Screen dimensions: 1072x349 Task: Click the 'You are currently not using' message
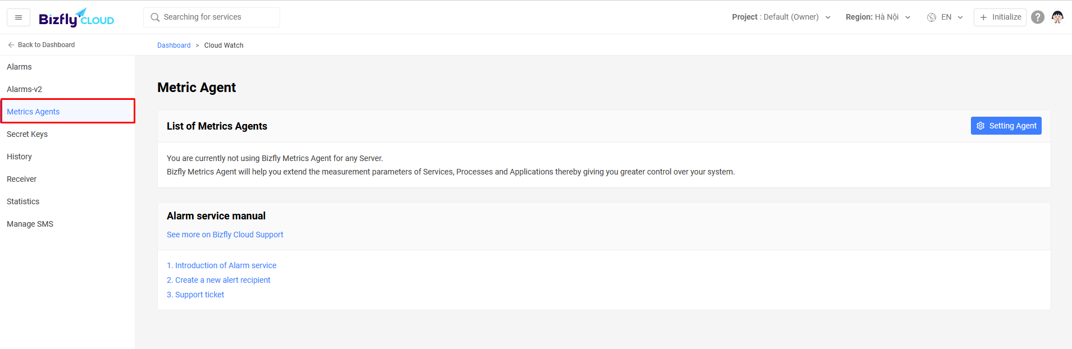tap(275, 158)
